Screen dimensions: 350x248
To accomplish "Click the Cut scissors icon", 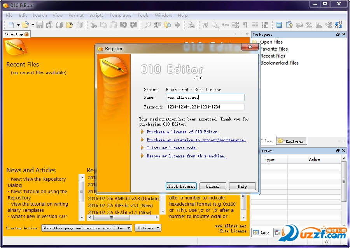I will coord(93,25).
